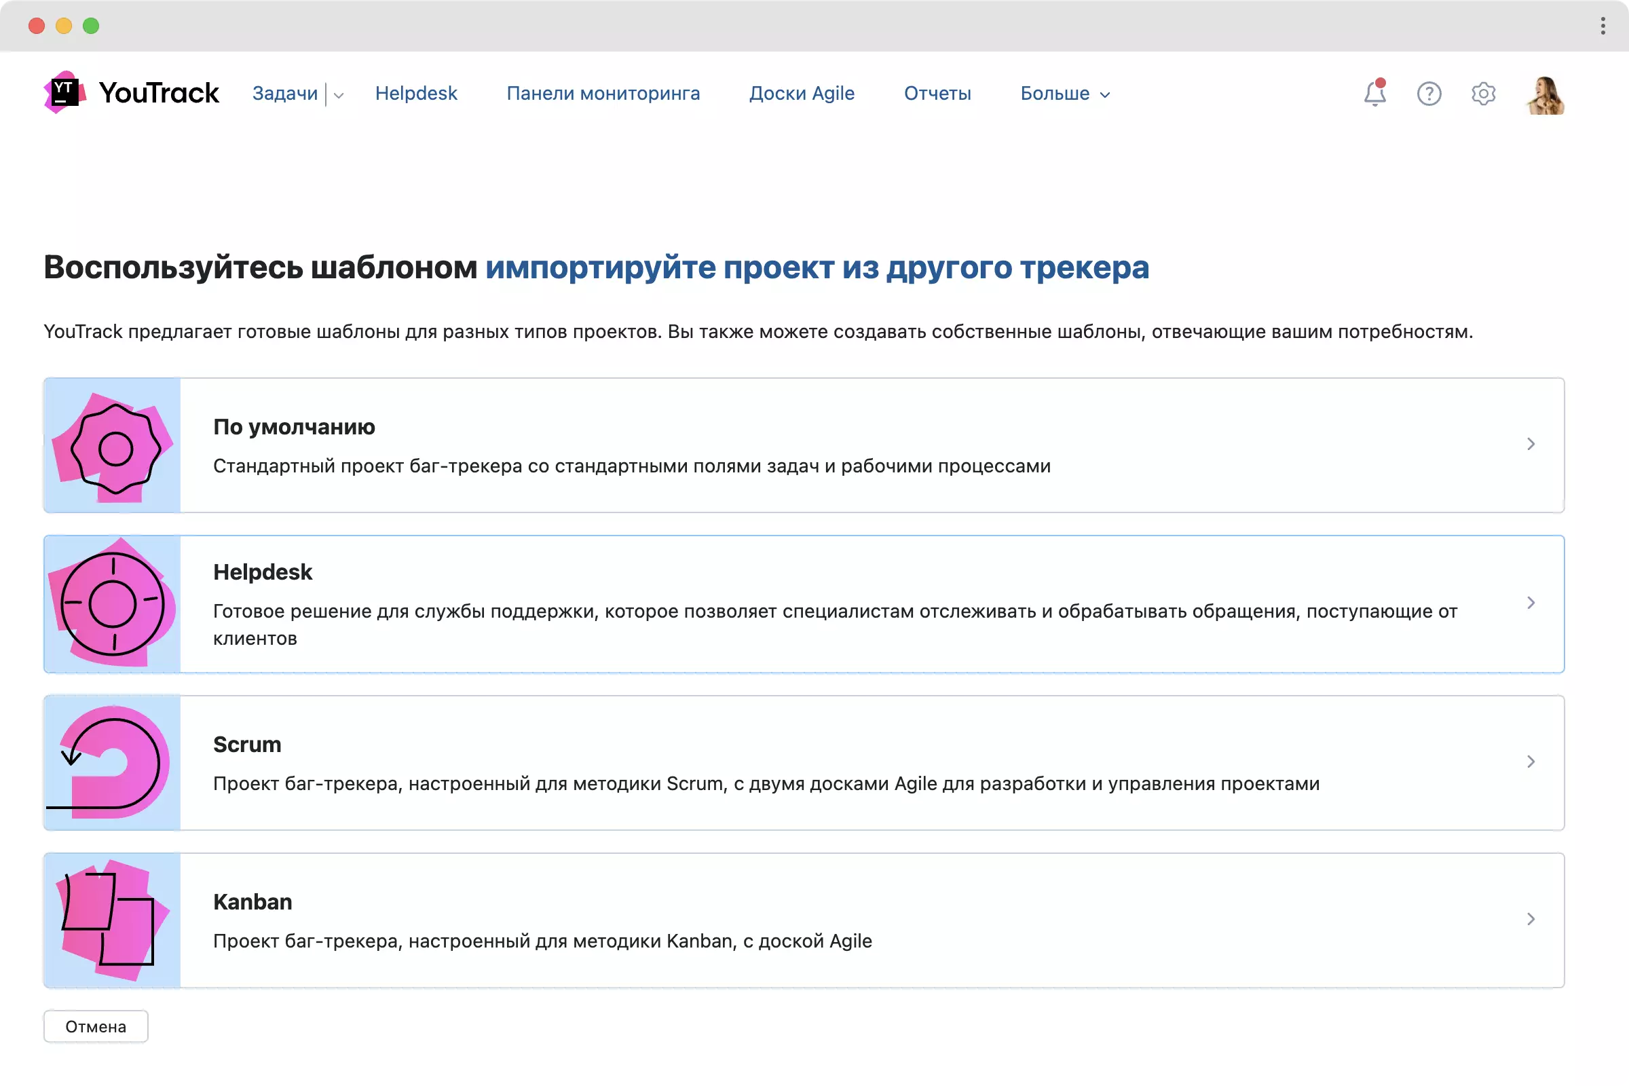The image size is (1629, 1086).
Task: Follow the импортируйте проект из другого трекера link
Action: [x=817, y=267]
